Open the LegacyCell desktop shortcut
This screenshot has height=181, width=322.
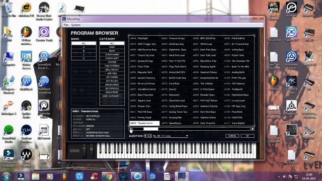click(x=309, y=59)
